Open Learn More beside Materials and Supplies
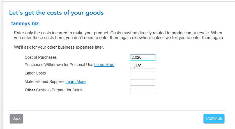 point(75,82)
